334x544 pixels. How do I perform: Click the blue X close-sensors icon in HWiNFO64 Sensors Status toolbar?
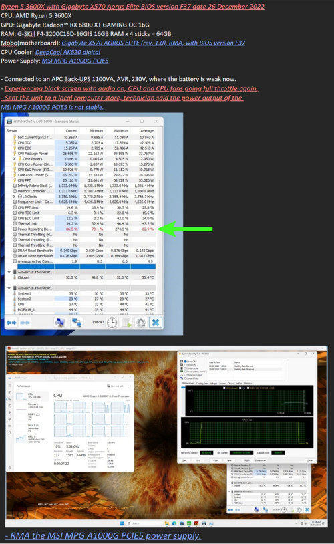tap(156, 323)
